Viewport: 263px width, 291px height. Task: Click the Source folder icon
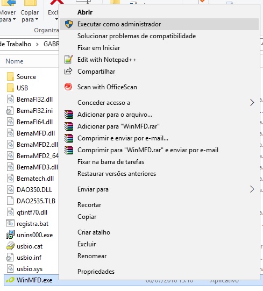10,76
